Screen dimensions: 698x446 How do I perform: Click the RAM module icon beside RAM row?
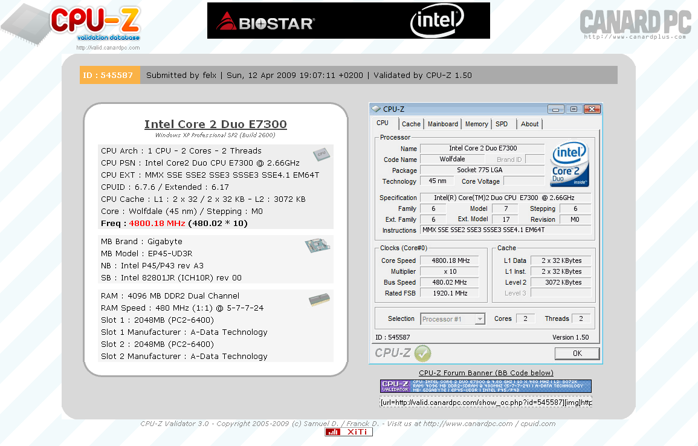[x=319, y=300]
